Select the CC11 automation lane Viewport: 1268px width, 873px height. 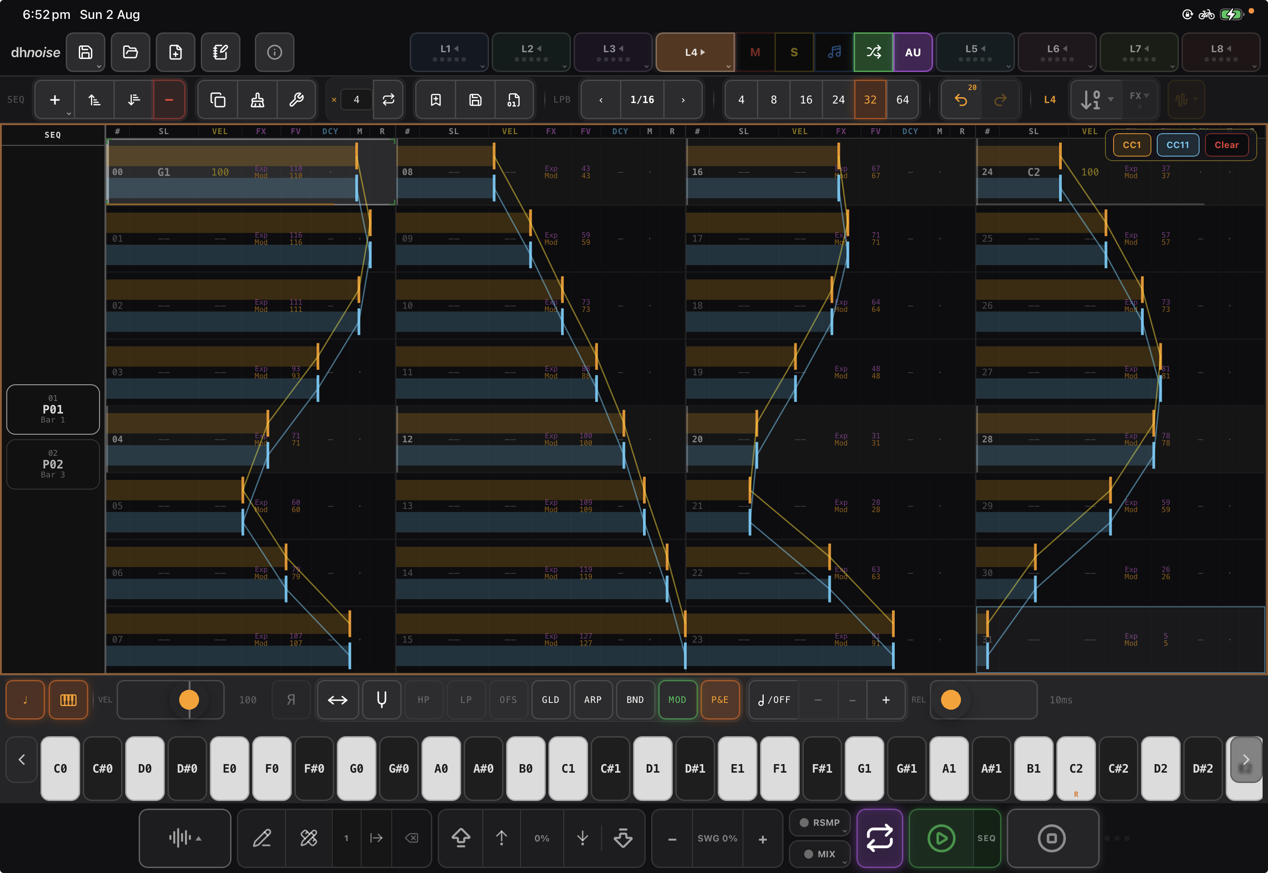[1177, 145]
